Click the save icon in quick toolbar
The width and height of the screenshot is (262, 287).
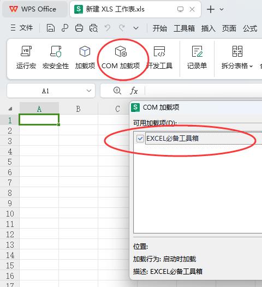(x=51, y=28)
